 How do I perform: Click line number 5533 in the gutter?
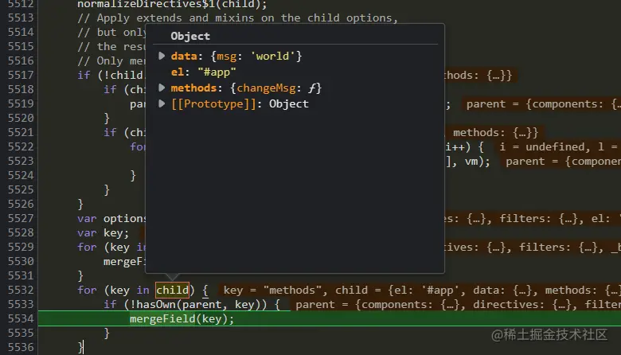pyautogui.click(x=21, y=304)
